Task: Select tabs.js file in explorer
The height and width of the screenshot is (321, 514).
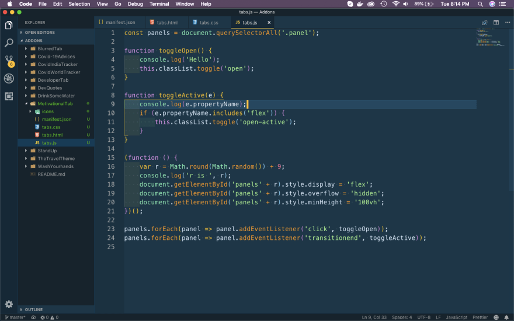Action: (x=56, y=143)
